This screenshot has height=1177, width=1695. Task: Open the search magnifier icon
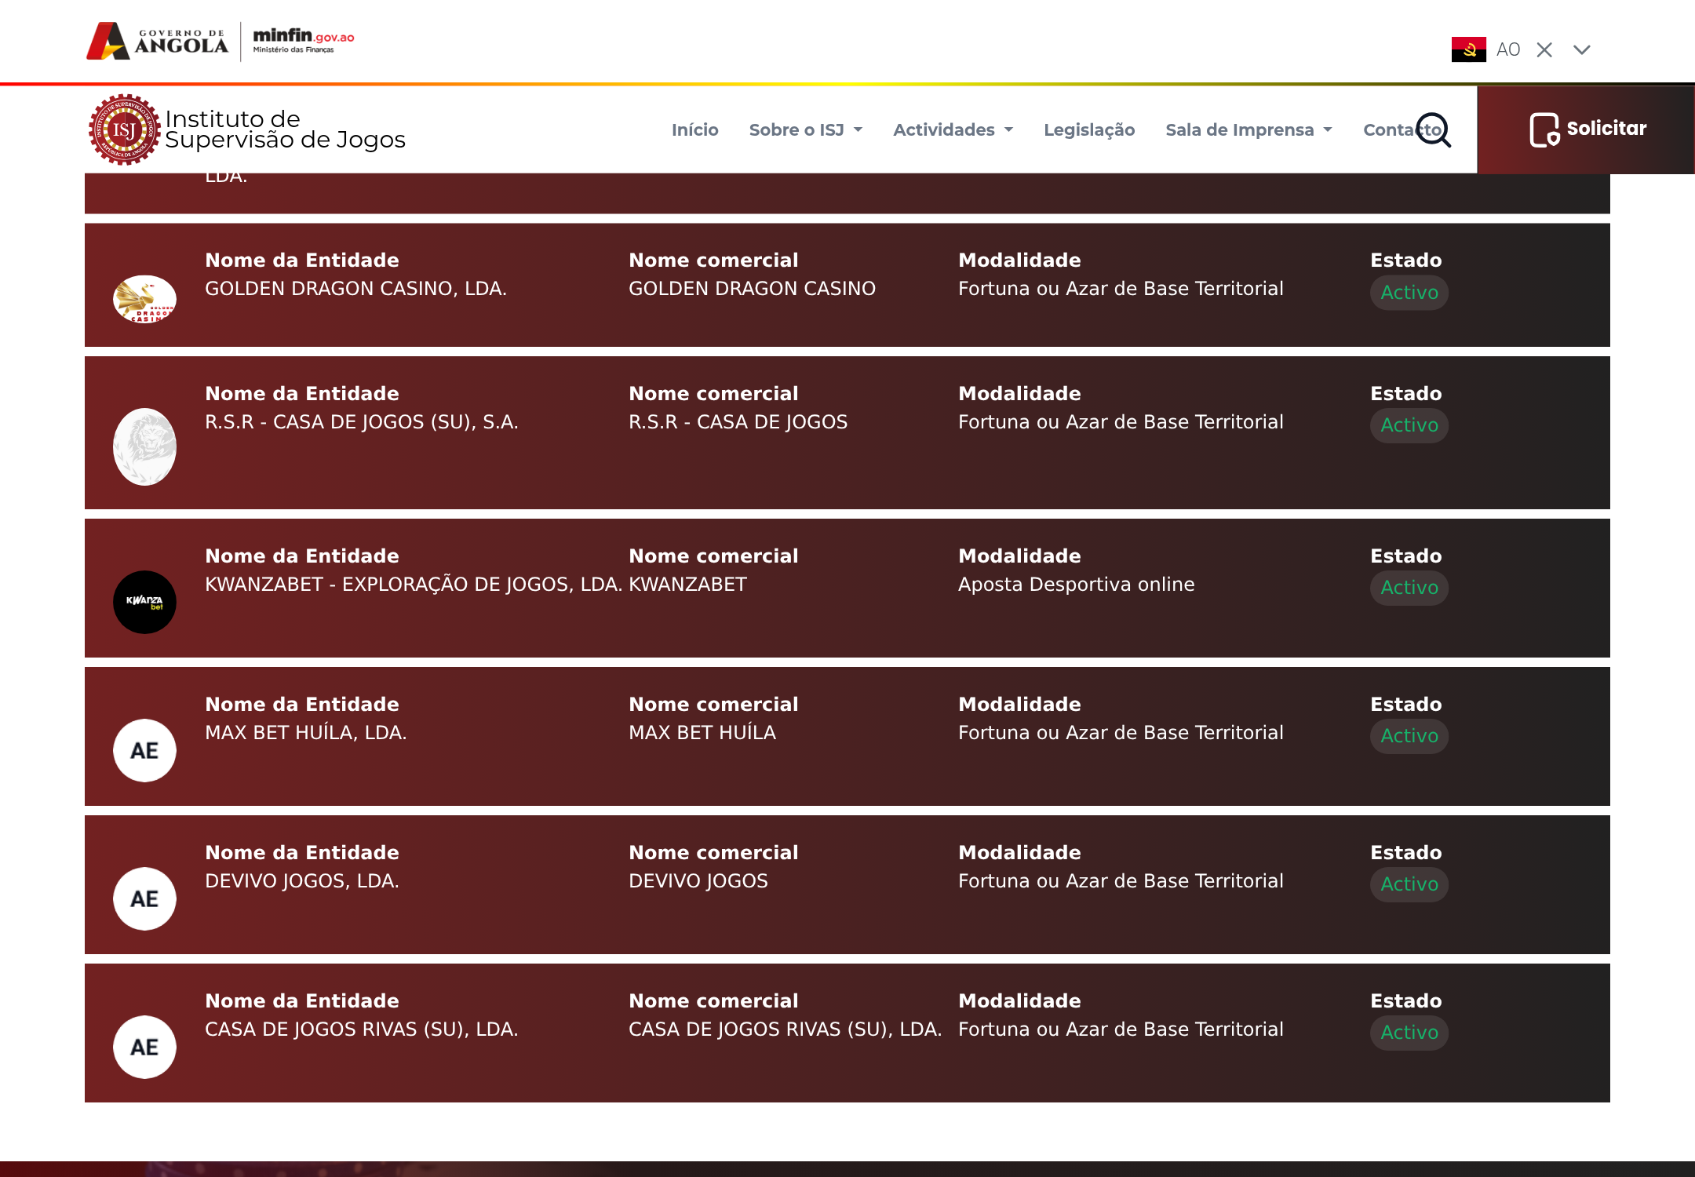coord(1434,129)
